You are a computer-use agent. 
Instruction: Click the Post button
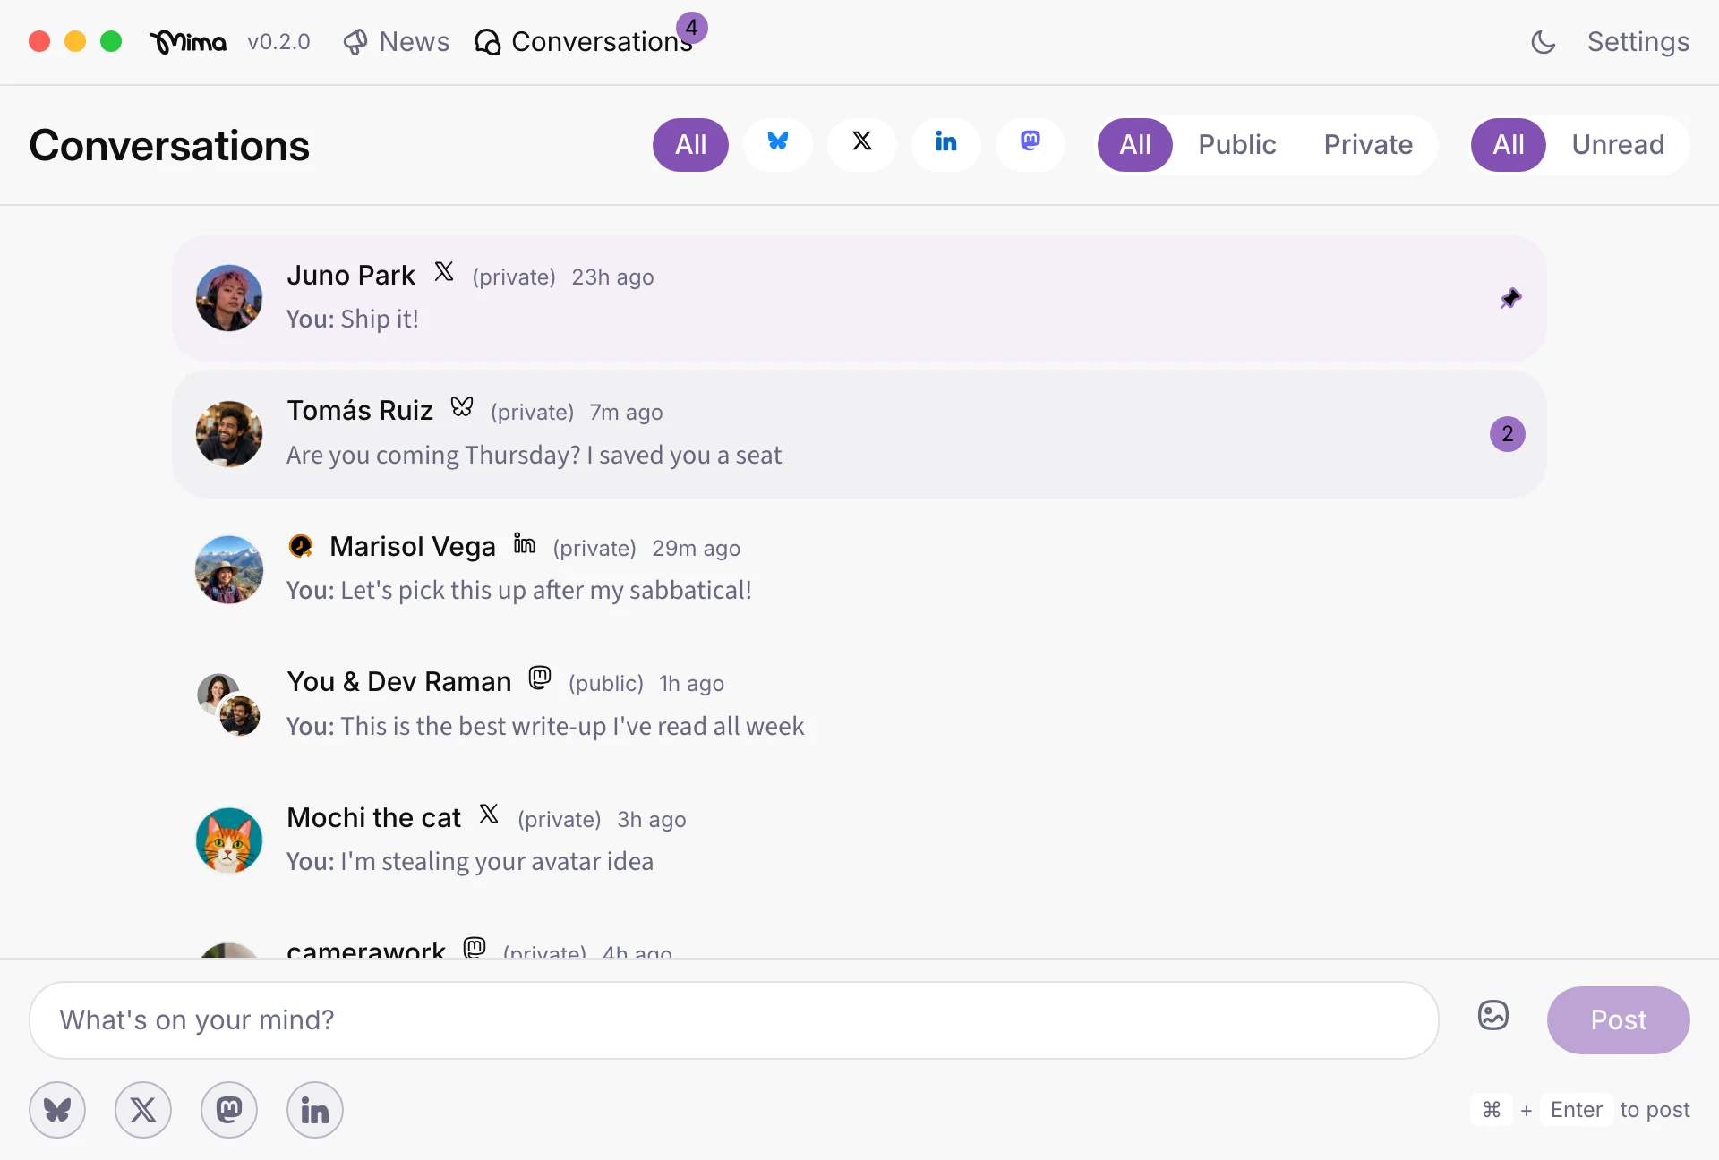click(1618, 1019)
